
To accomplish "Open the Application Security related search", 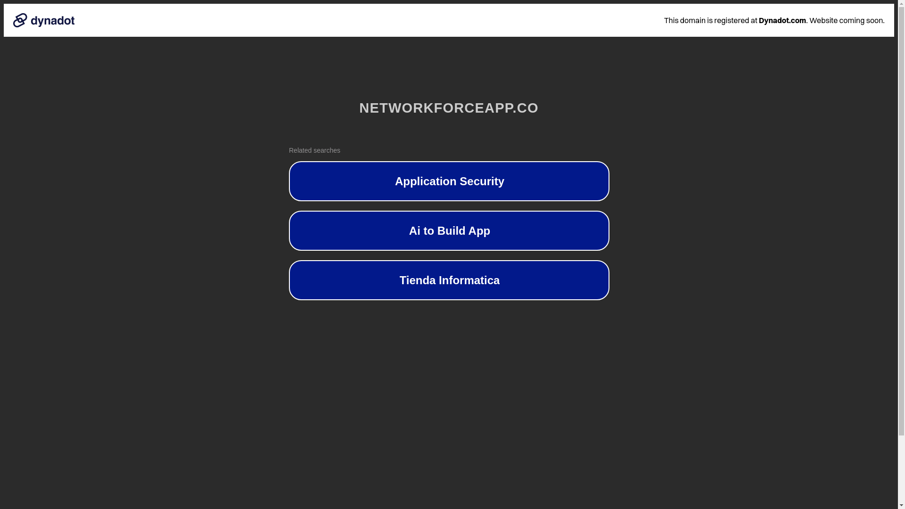I will [449, 181].
